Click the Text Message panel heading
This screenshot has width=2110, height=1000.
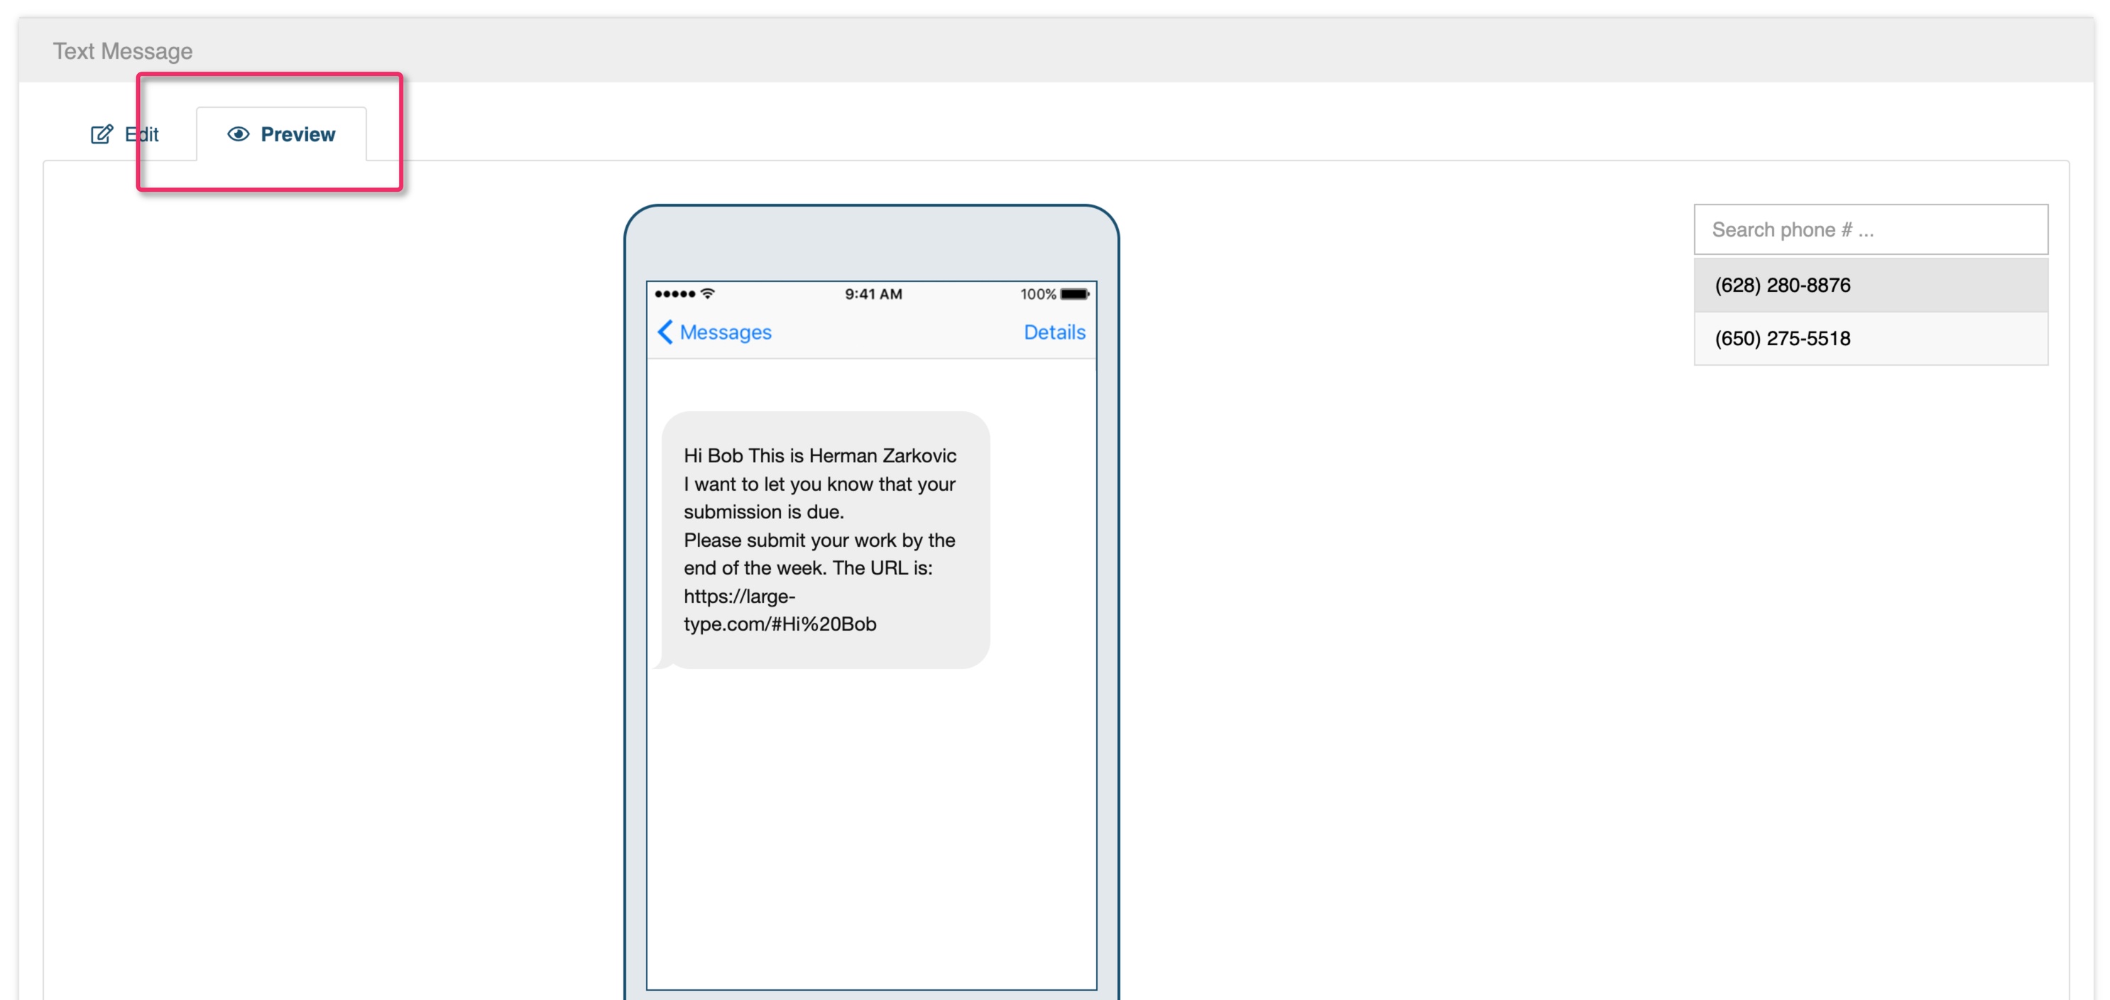[x=123, y=51]
